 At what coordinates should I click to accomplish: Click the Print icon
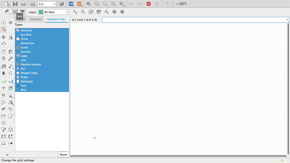click(24, 4)
